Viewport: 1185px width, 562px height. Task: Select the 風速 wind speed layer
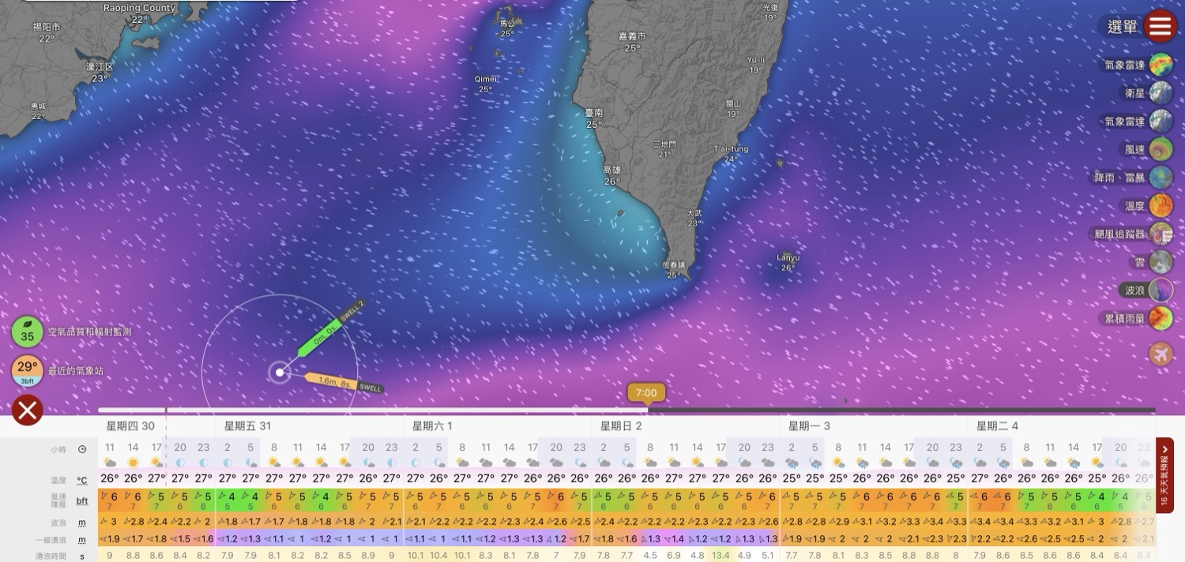coord(1161,149)
